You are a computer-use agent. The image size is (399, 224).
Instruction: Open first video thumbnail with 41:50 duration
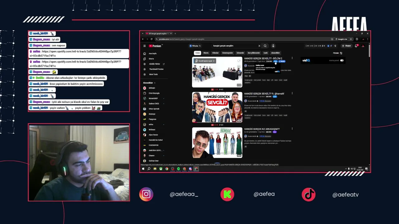pos(217,72)
